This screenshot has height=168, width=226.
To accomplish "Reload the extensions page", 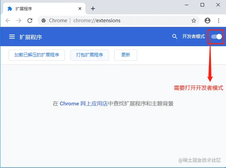I will 30,21.
